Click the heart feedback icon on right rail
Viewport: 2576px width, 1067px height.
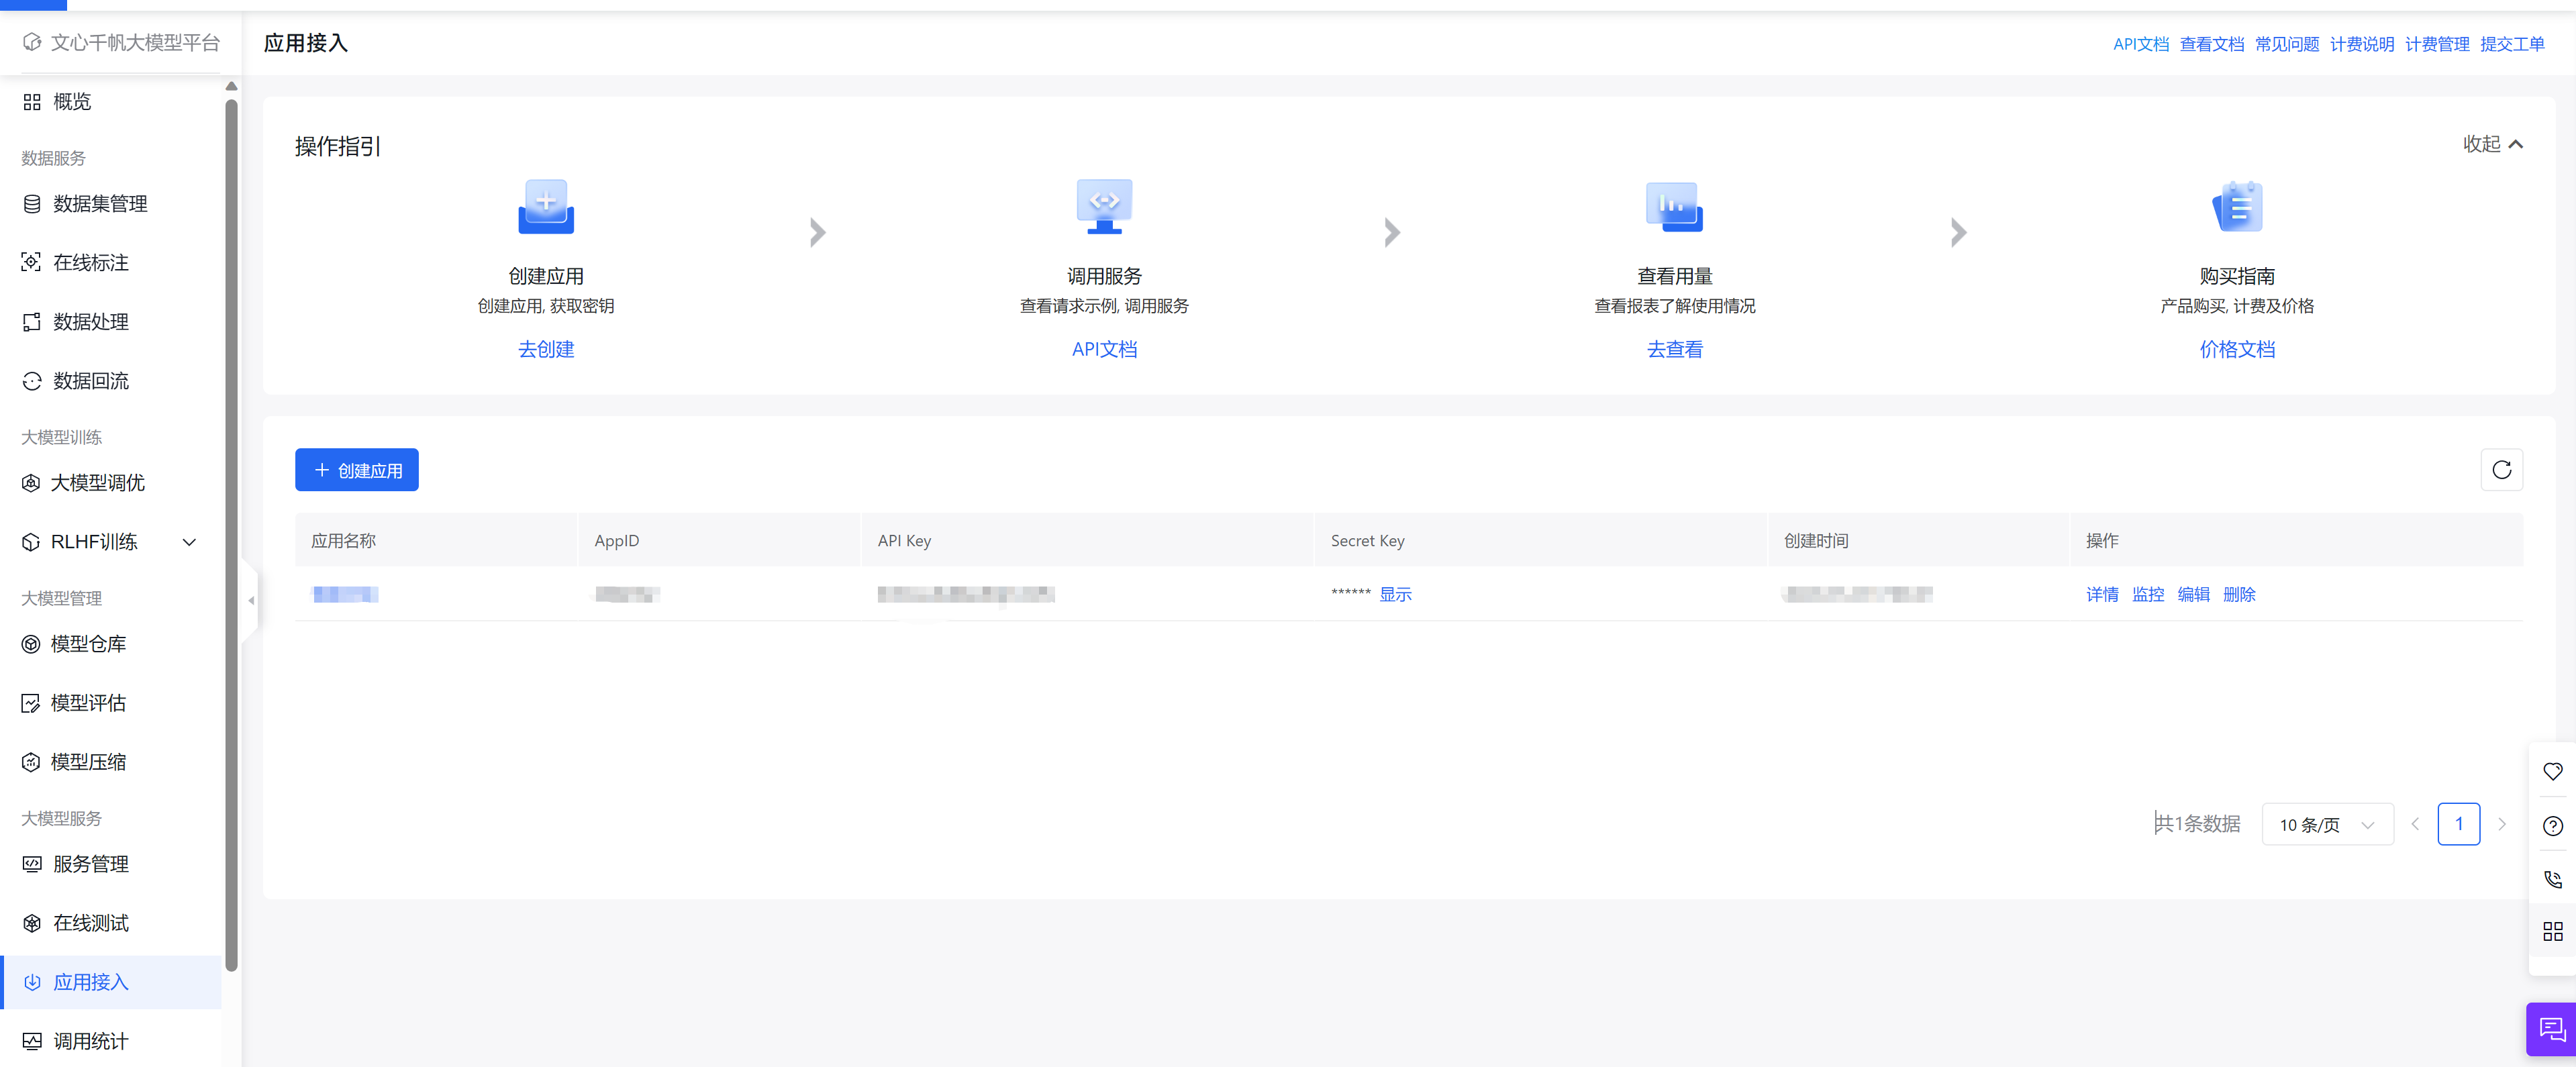coord(2552,771)
